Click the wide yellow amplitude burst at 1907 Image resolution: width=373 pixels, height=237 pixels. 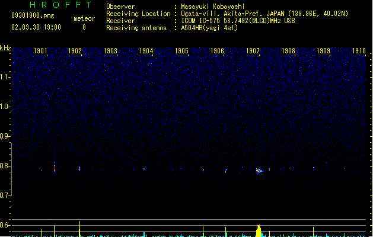[259, 230]
